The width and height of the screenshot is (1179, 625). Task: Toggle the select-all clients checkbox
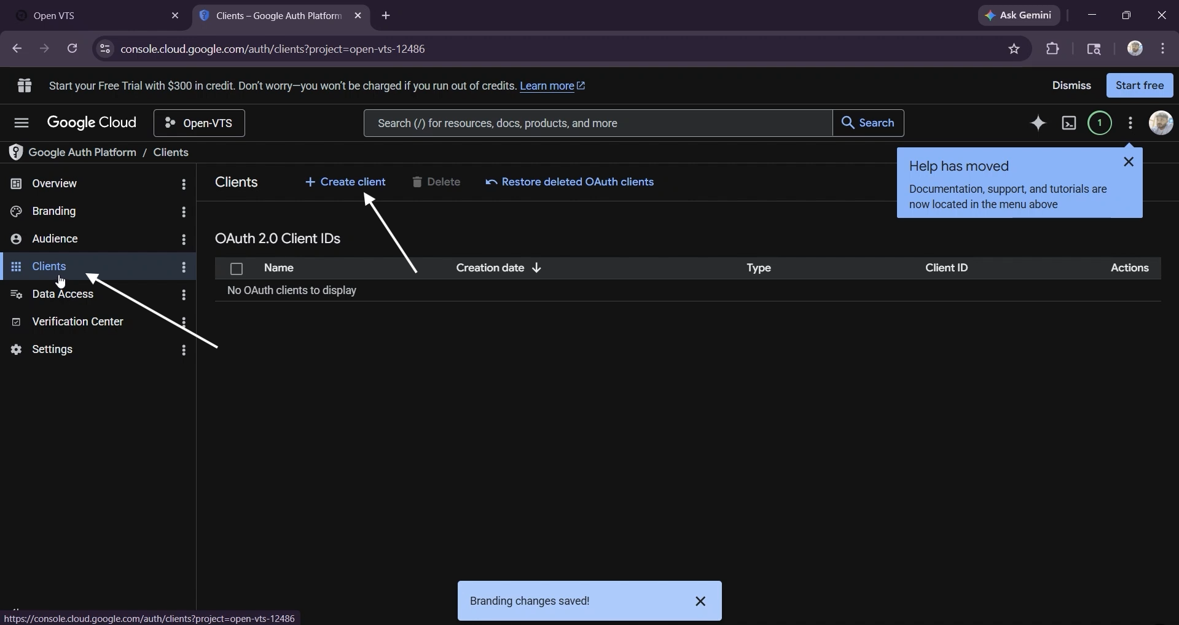point(237,269)
